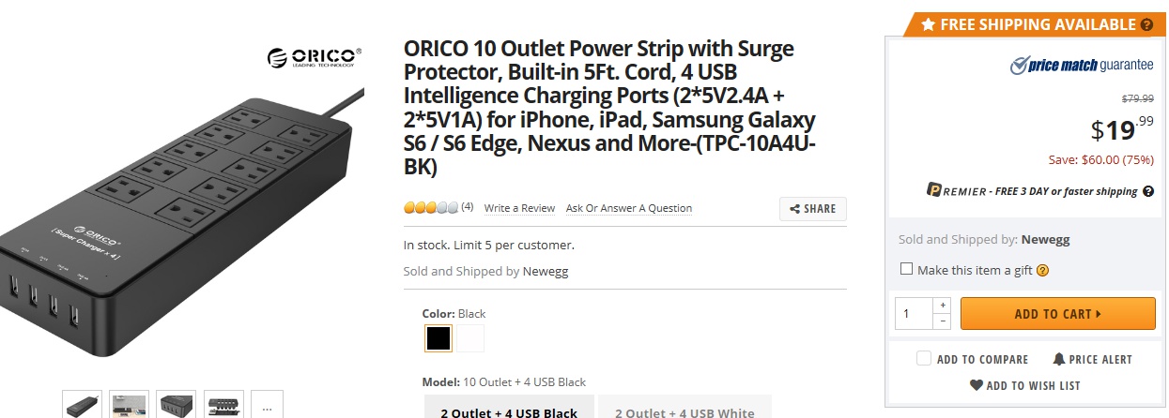Image resolution: width=1169 pixels, height=418 pixels.
Task: Tick the Add to Compare checkbox
Action: point(924,359)
